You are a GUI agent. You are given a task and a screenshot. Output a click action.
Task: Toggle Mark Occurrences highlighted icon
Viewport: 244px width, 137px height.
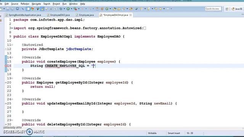pyautogui.click(x=42, y=9)
